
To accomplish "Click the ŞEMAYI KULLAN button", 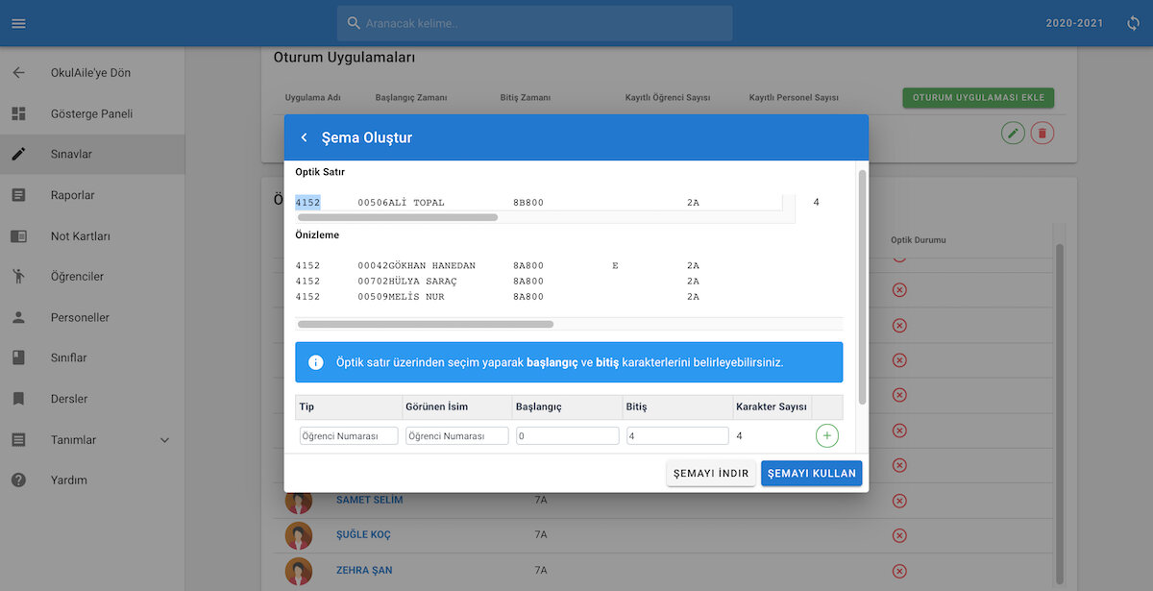I will pyautogui.click(x=812, y=473).
